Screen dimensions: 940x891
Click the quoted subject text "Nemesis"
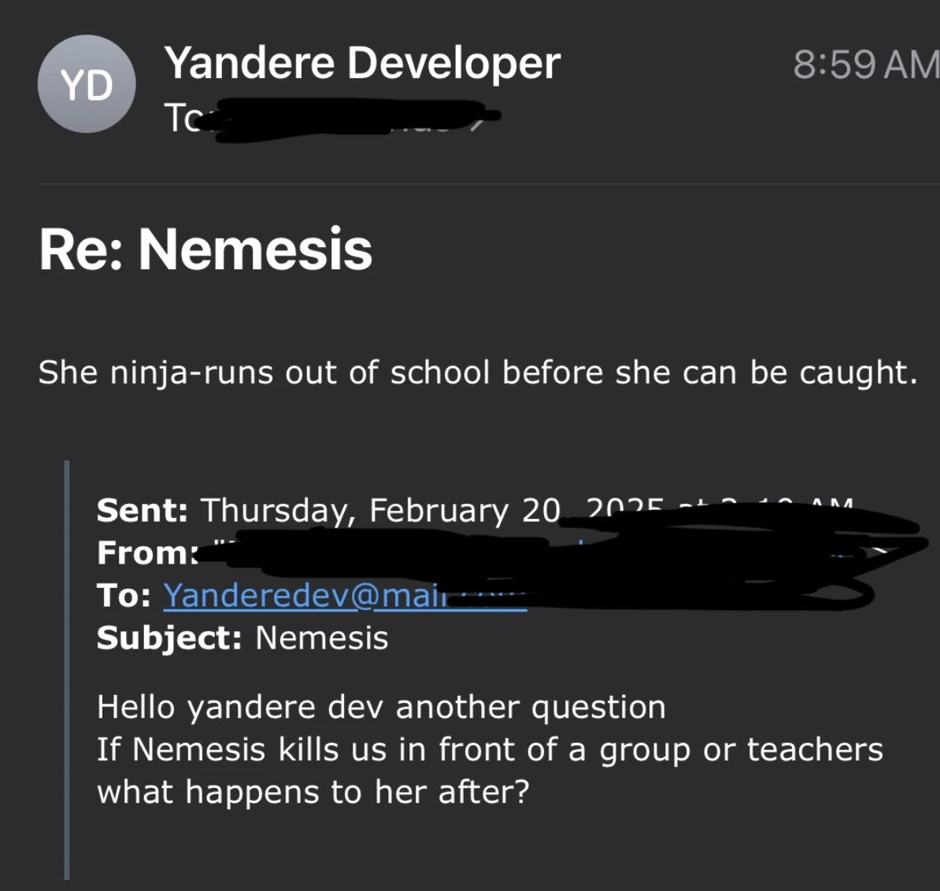322,638
